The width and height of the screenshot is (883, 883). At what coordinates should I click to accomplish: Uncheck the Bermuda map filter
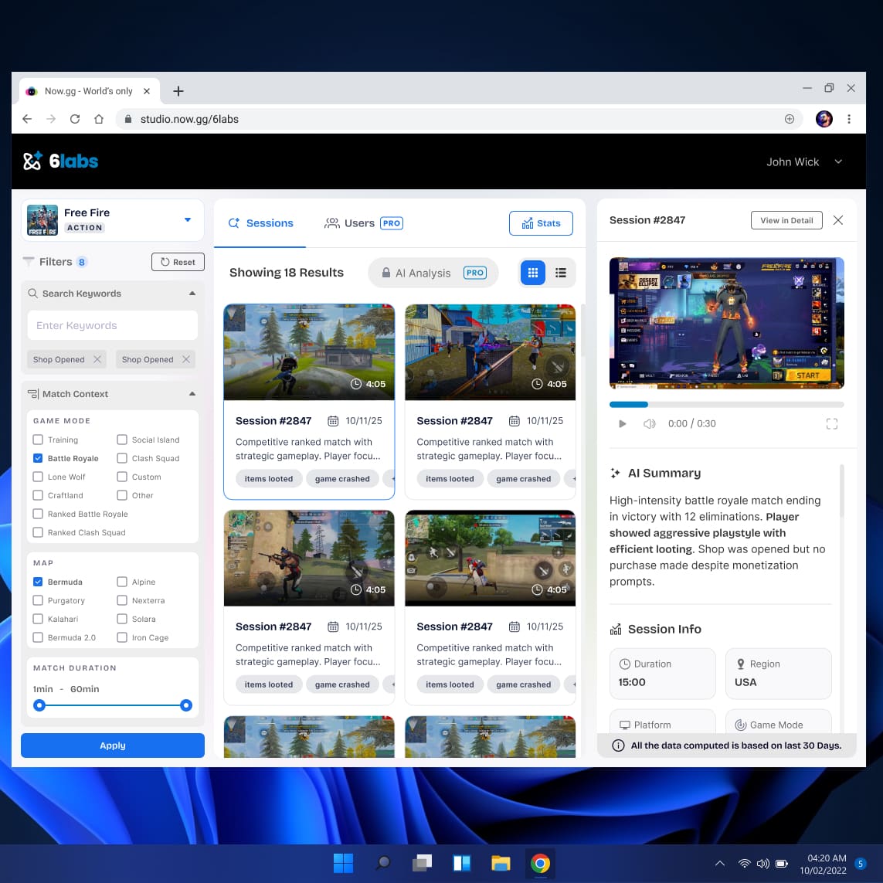coord(38,582)
